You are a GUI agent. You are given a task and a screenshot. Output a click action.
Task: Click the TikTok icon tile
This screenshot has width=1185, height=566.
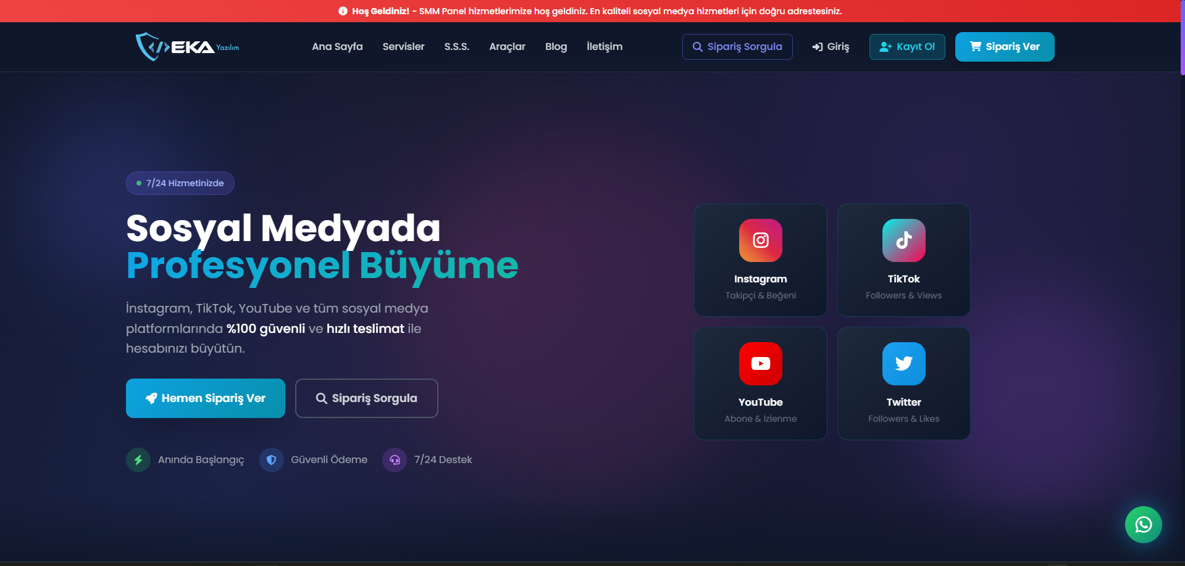pos(903,240)
